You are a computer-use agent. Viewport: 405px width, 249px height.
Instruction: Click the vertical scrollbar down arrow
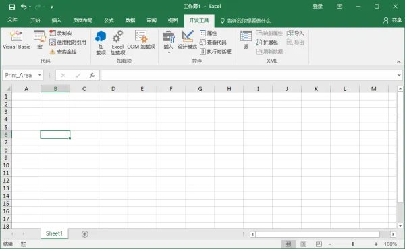[400, 226]
